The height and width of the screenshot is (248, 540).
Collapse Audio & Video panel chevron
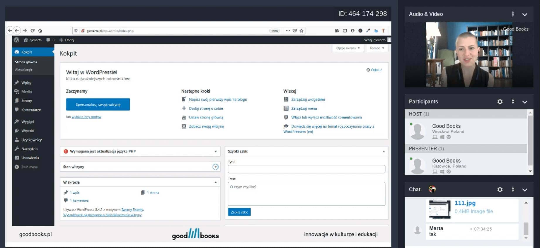click(x=525, y=14)
